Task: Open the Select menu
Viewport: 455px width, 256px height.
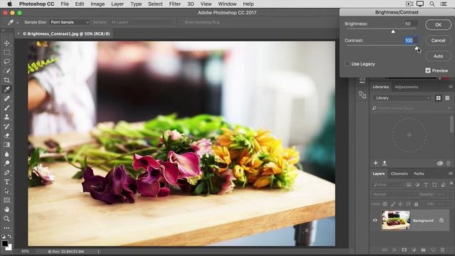Action: [x=155, y=4]
